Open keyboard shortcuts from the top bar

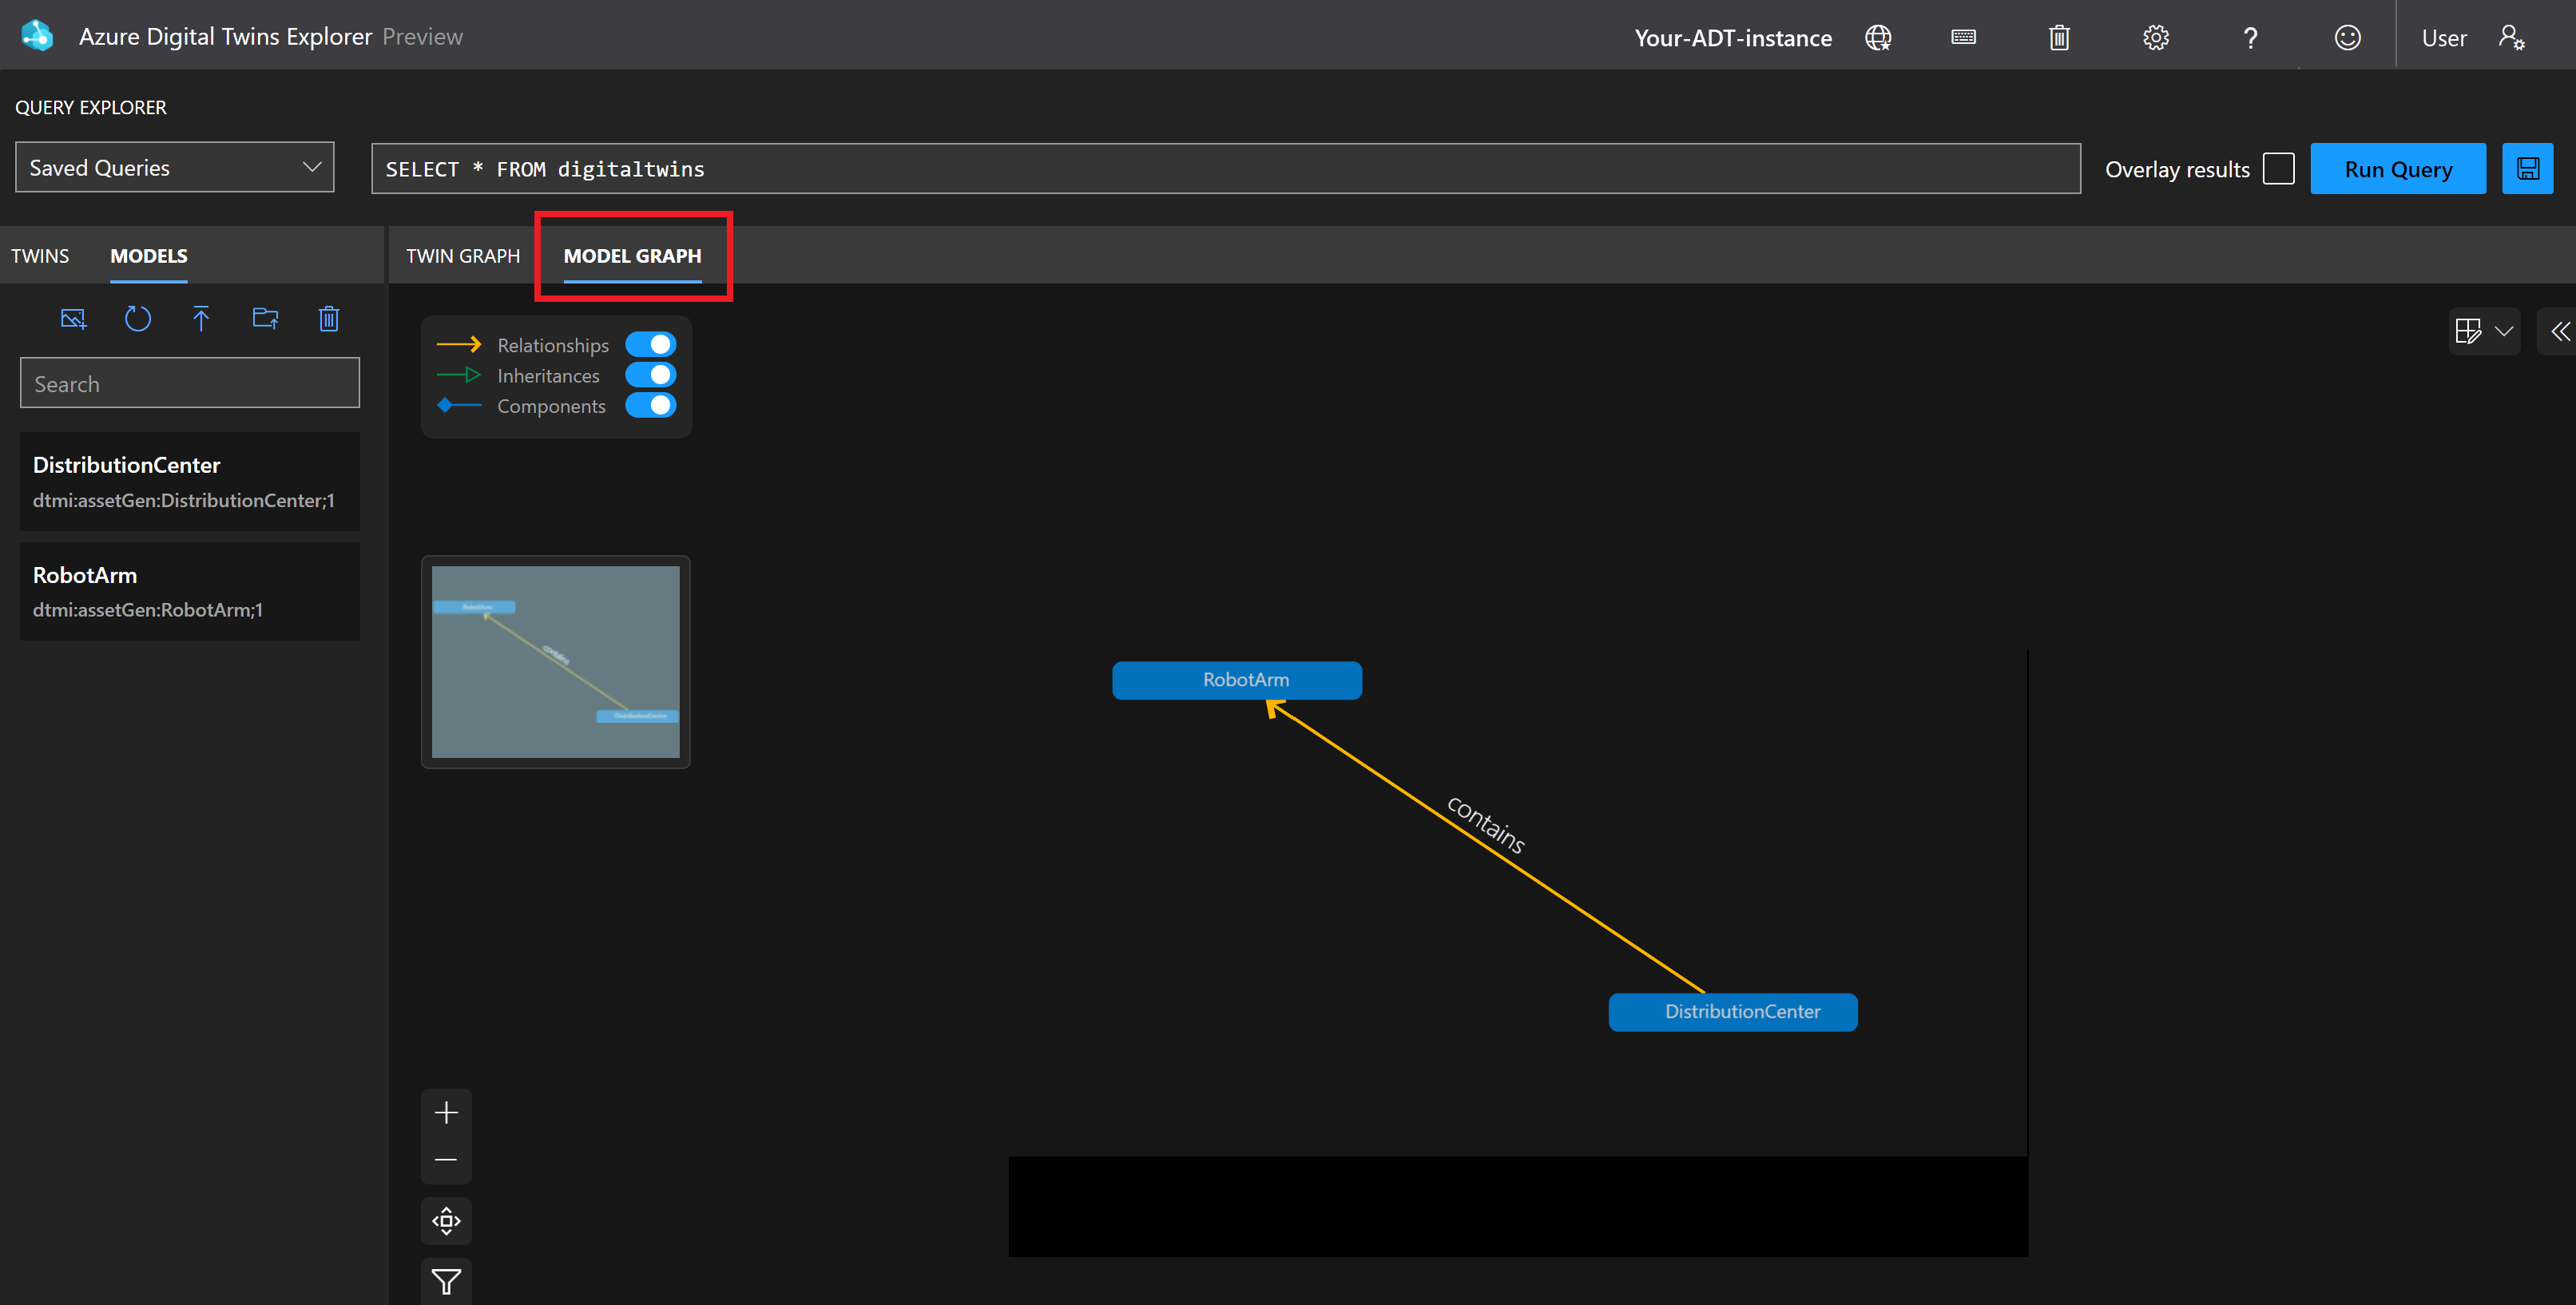tap(1963, 37)
